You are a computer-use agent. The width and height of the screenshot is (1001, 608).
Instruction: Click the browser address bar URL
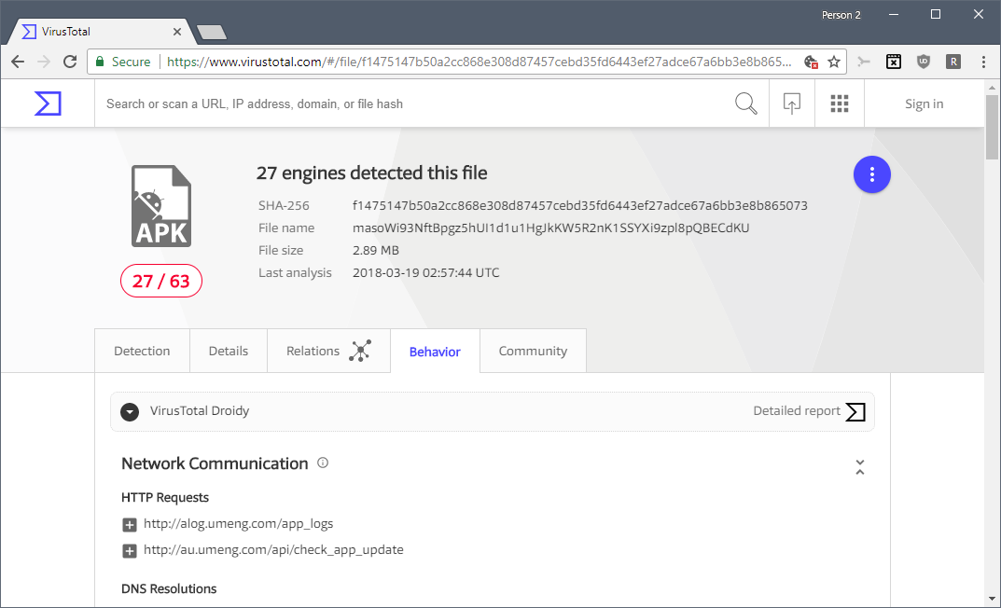(479, 62)
